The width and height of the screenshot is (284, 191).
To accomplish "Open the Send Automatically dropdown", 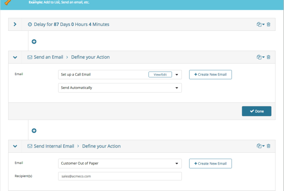I will point(120,88).
